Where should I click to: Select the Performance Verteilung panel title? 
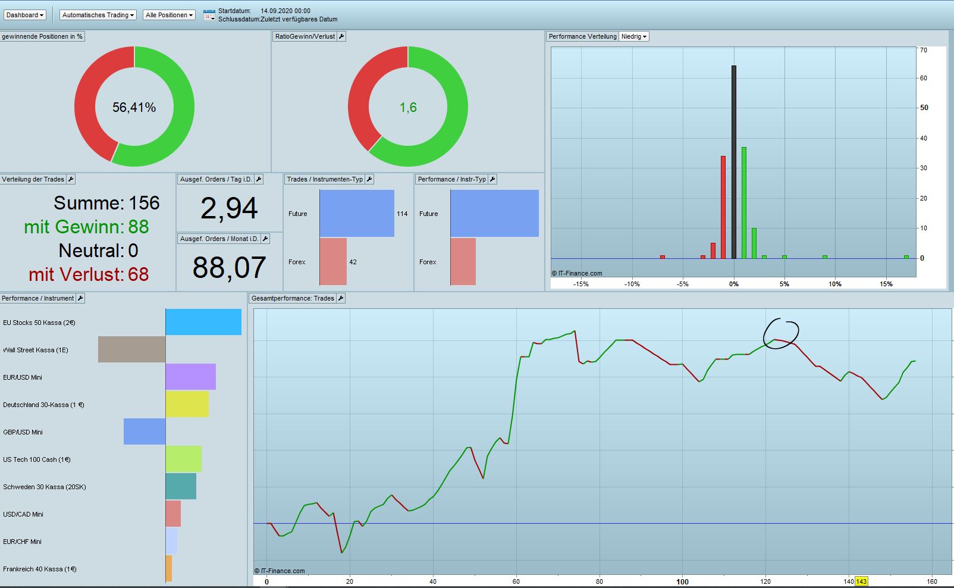(582, 36)
